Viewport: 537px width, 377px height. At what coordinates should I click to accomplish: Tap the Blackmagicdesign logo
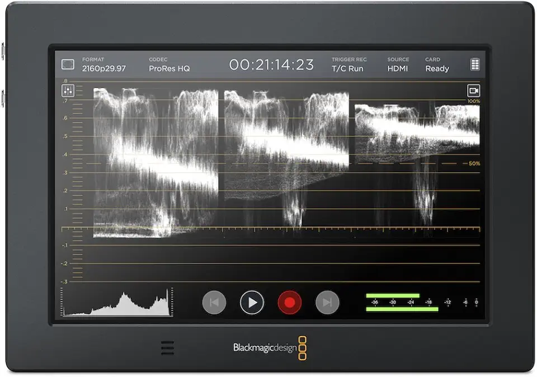(x=270, y=348)
